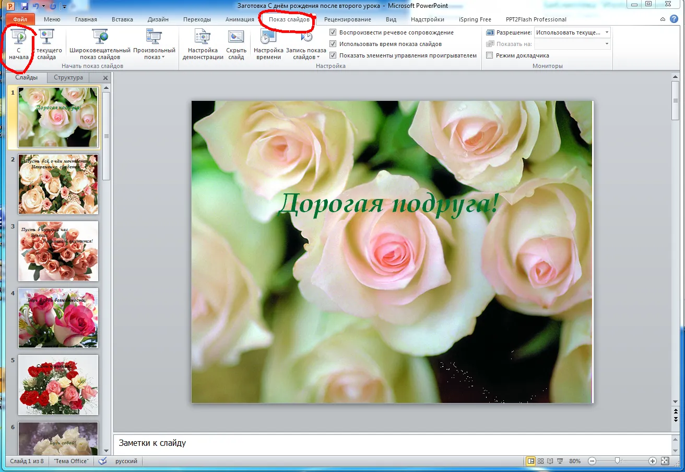
Task: Go to next slide double-arrow button
Action: pyautogui.click(x=675, y=419)
